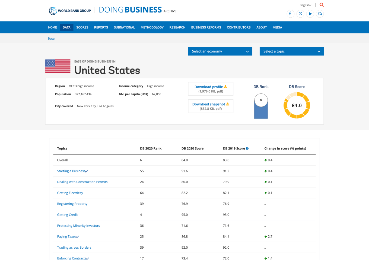Click the DB 2020 Rank column header
The image size is (369, 260).
151,148
